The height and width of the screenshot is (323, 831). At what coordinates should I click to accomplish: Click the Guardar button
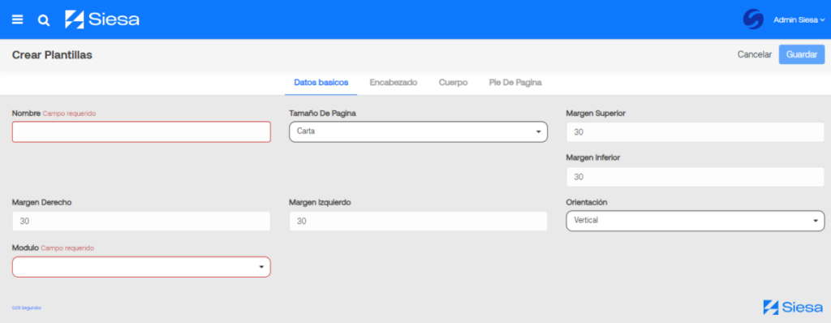[801, 54]
